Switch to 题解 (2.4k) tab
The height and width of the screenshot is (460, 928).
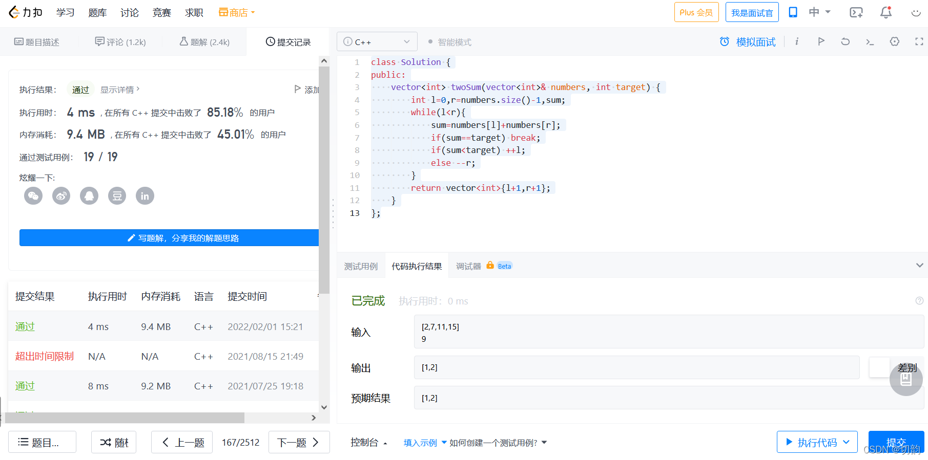pyautogui.click(x=204, y=42)
